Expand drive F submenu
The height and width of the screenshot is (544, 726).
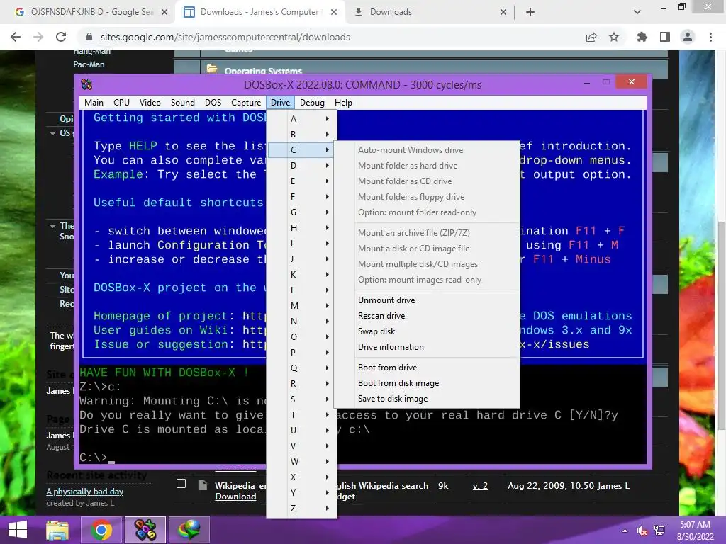pos(302,197)
